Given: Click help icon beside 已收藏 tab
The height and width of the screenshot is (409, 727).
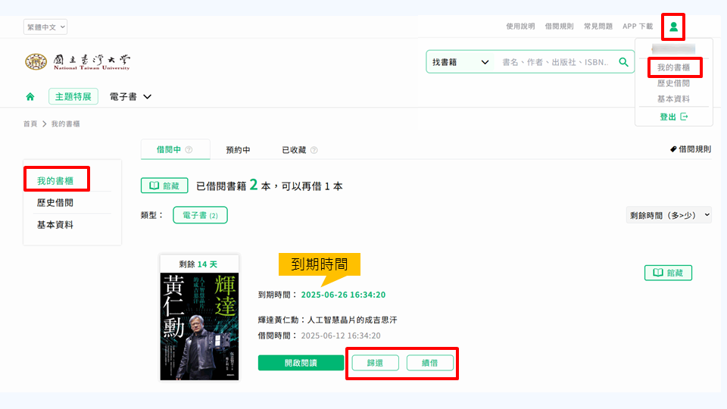Looking at the screenshot, I should point(314,150).
